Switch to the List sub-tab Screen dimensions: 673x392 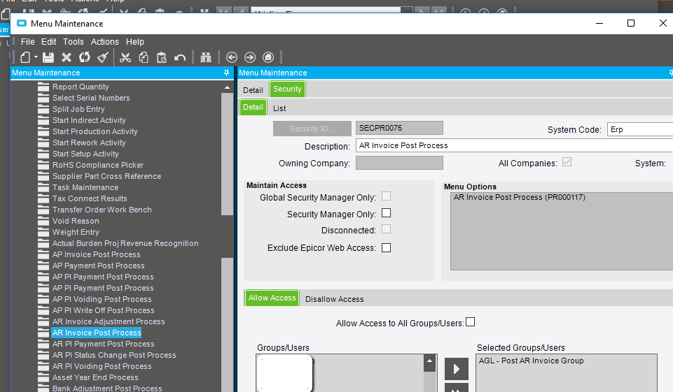point(279,108)
